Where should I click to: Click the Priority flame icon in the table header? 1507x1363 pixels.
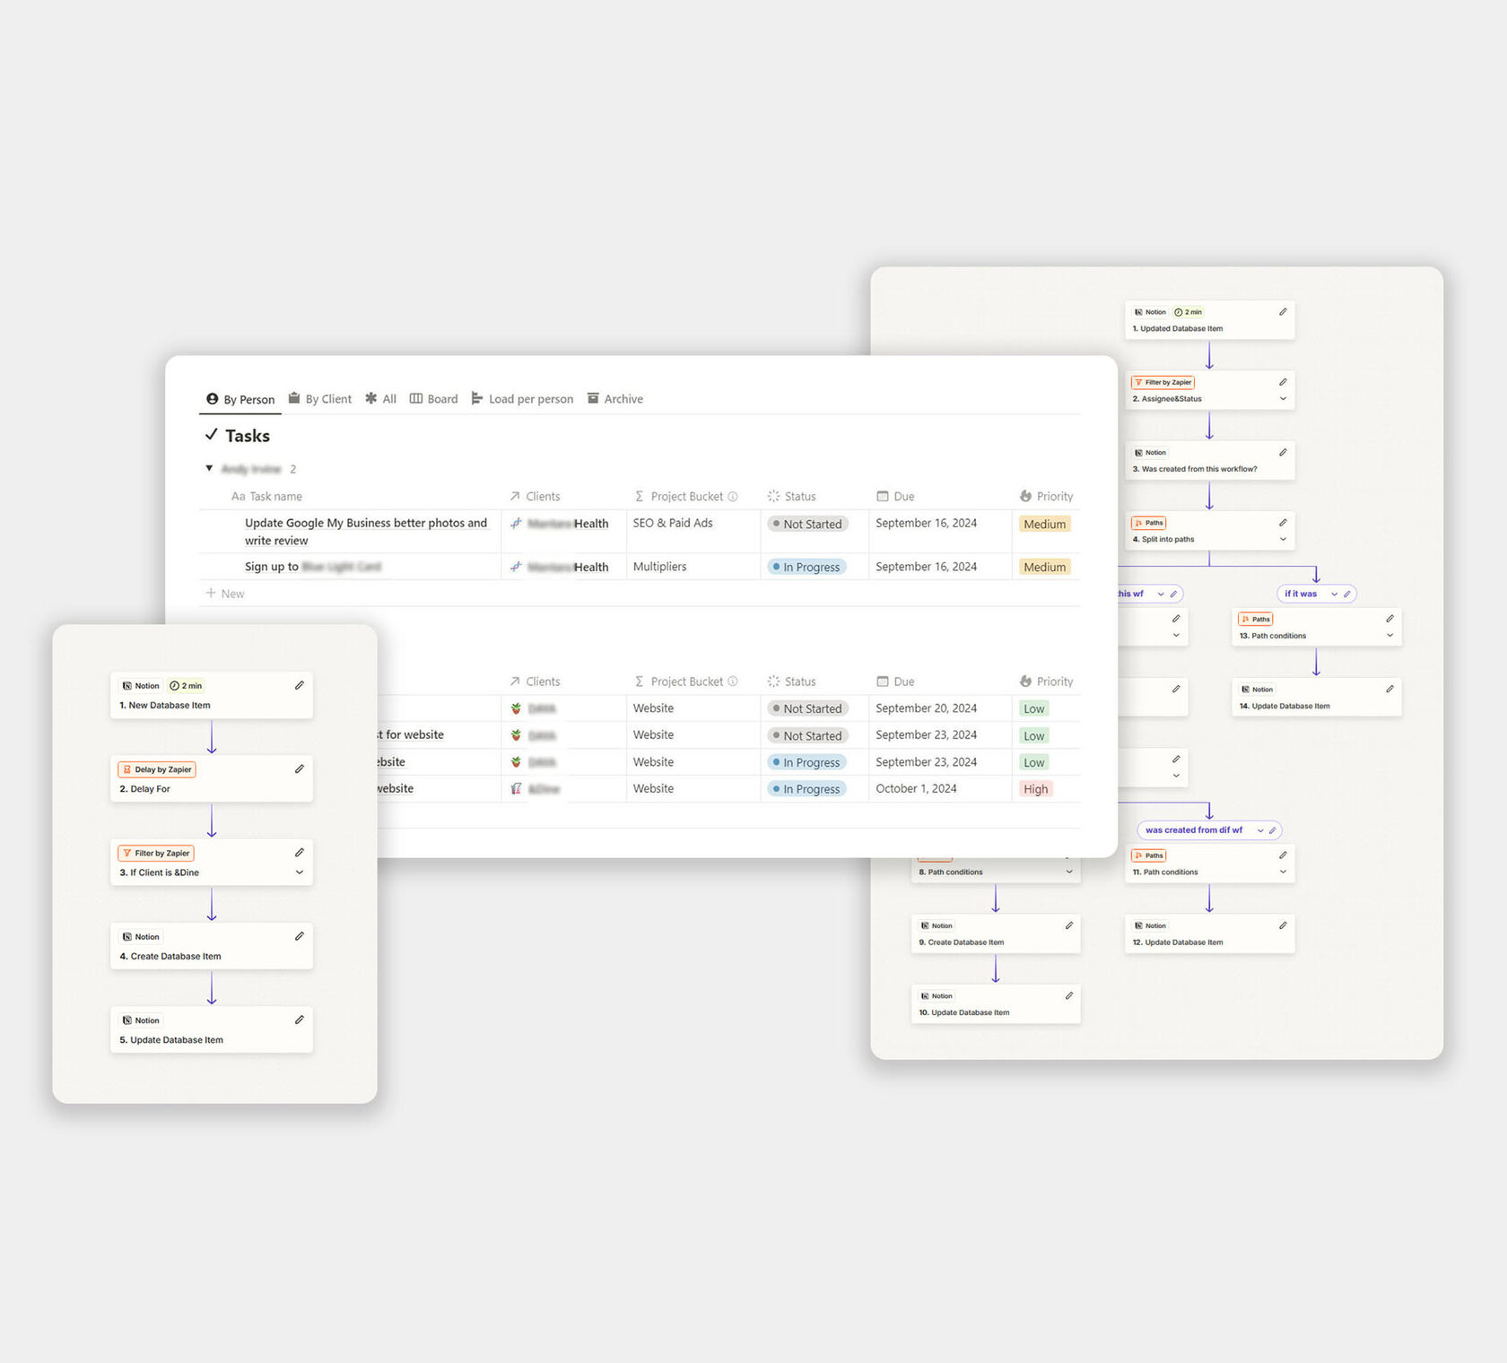coord(1025,496)
